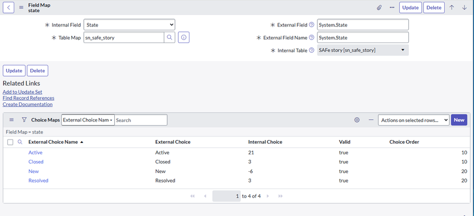The image size is (474, 216).
Task: Click the Update button below the form
Action: click(14, 71)
